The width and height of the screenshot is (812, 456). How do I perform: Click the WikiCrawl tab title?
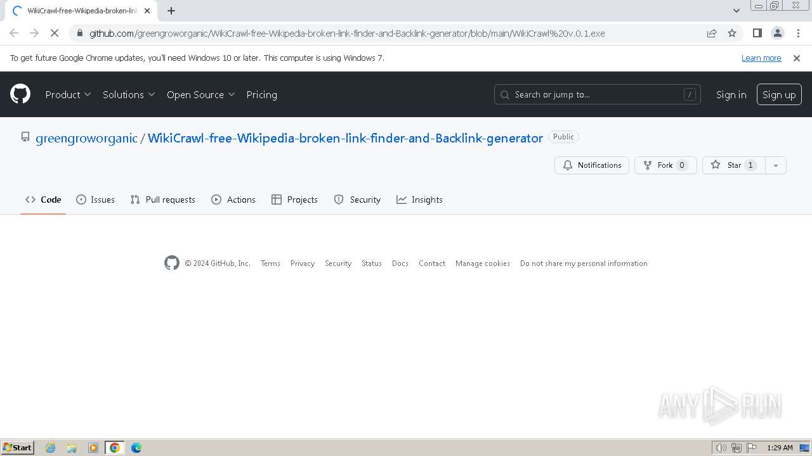tap(82, 11)
